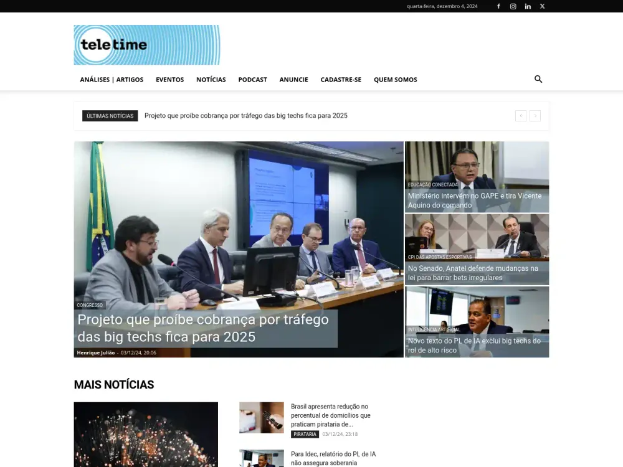The image size is (623, 467).
Task: Click the piracy article thumbnail image
Action: click(x=261, y=418)
